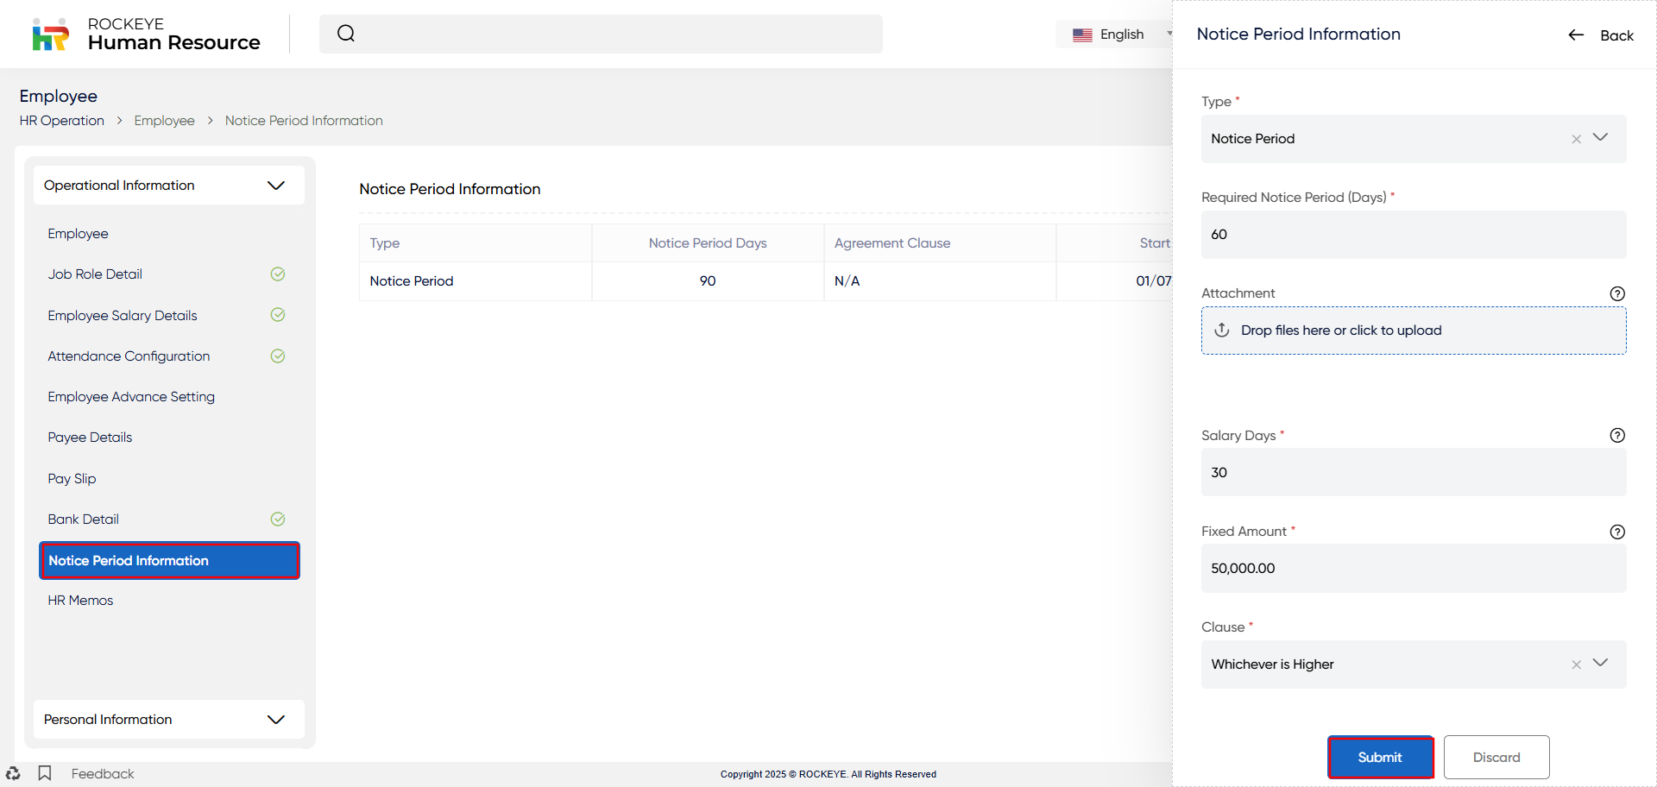1657x787 pixels.
Task: Open HR Memos menu item
Action: tap(80, 601)
